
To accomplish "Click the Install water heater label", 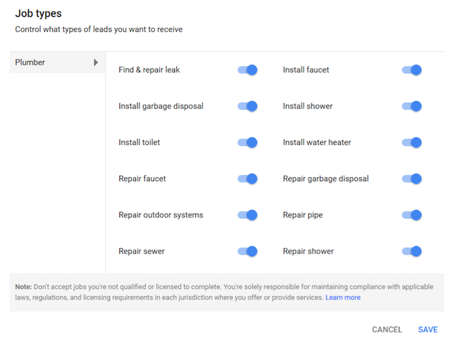I will 317,142.
